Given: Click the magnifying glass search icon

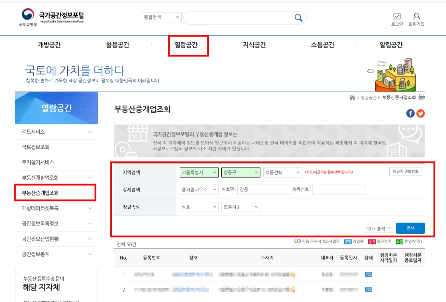Looking at the screenshot, I should pyautogui.click(x=298, y=18).
